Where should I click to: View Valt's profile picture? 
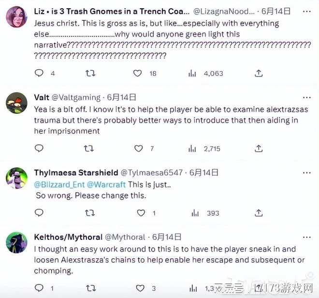(x=16, y=102)
